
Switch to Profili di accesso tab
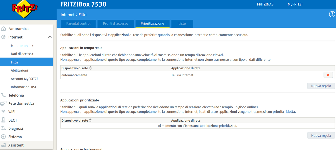point(115,24)
